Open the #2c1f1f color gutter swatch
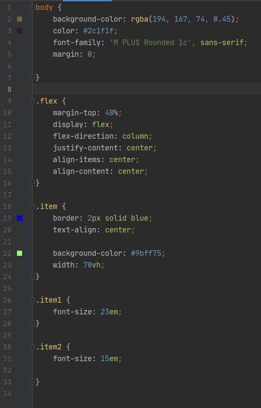 pos(20,31)
